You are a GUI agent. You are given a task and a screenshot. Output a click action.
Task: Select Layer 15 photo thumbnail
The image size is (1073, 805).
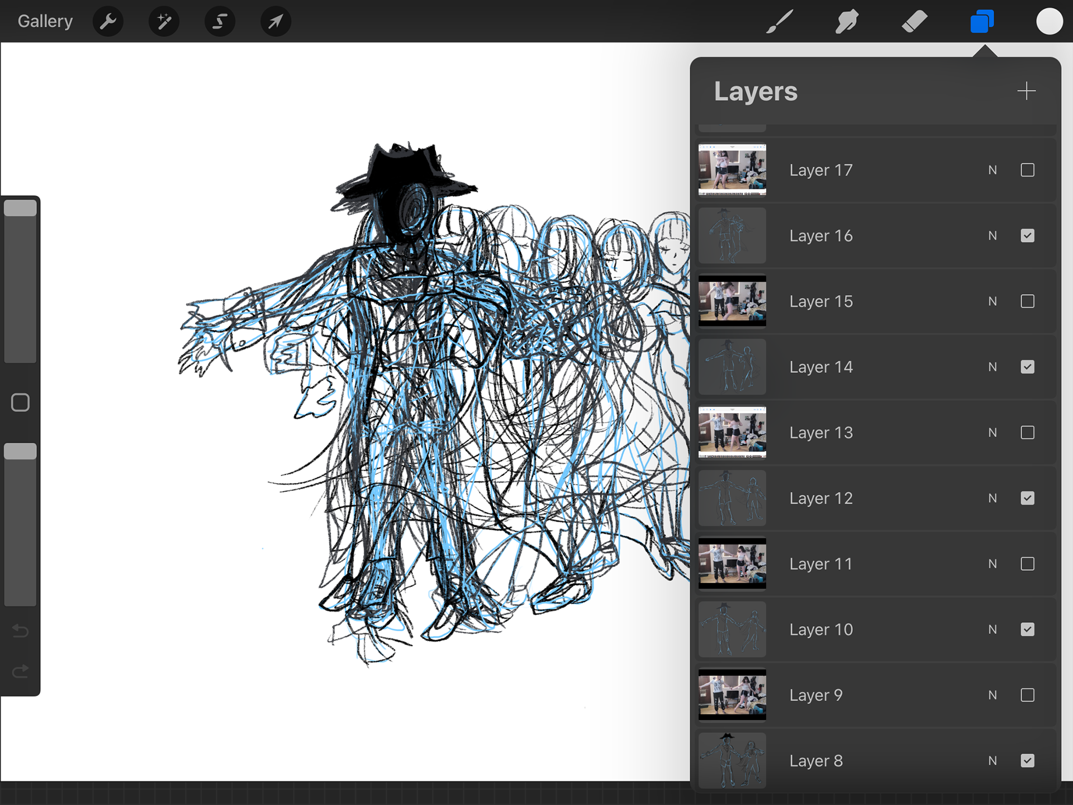(732, 301)
